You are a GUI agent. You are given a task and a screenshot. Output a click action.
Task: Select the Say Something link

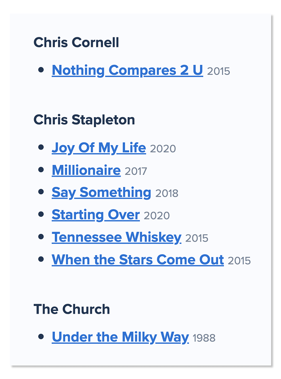click(x=101, y=193)
